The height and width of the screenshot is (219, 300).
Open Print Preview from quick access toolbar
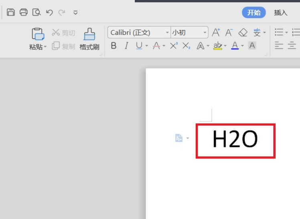36,12
